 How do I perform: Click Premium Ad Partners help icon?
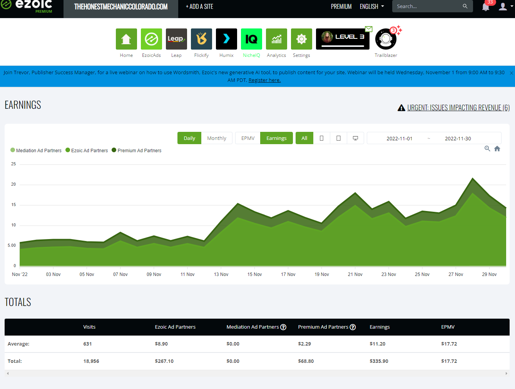coord(353,327)
